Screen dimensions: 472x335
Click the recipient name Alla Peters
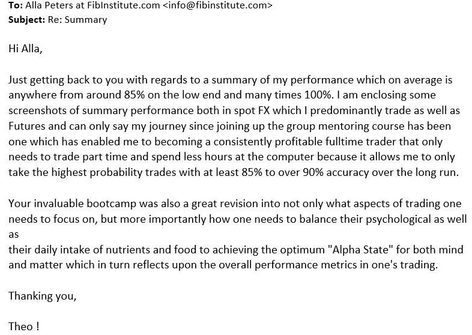tap(50, 5)
